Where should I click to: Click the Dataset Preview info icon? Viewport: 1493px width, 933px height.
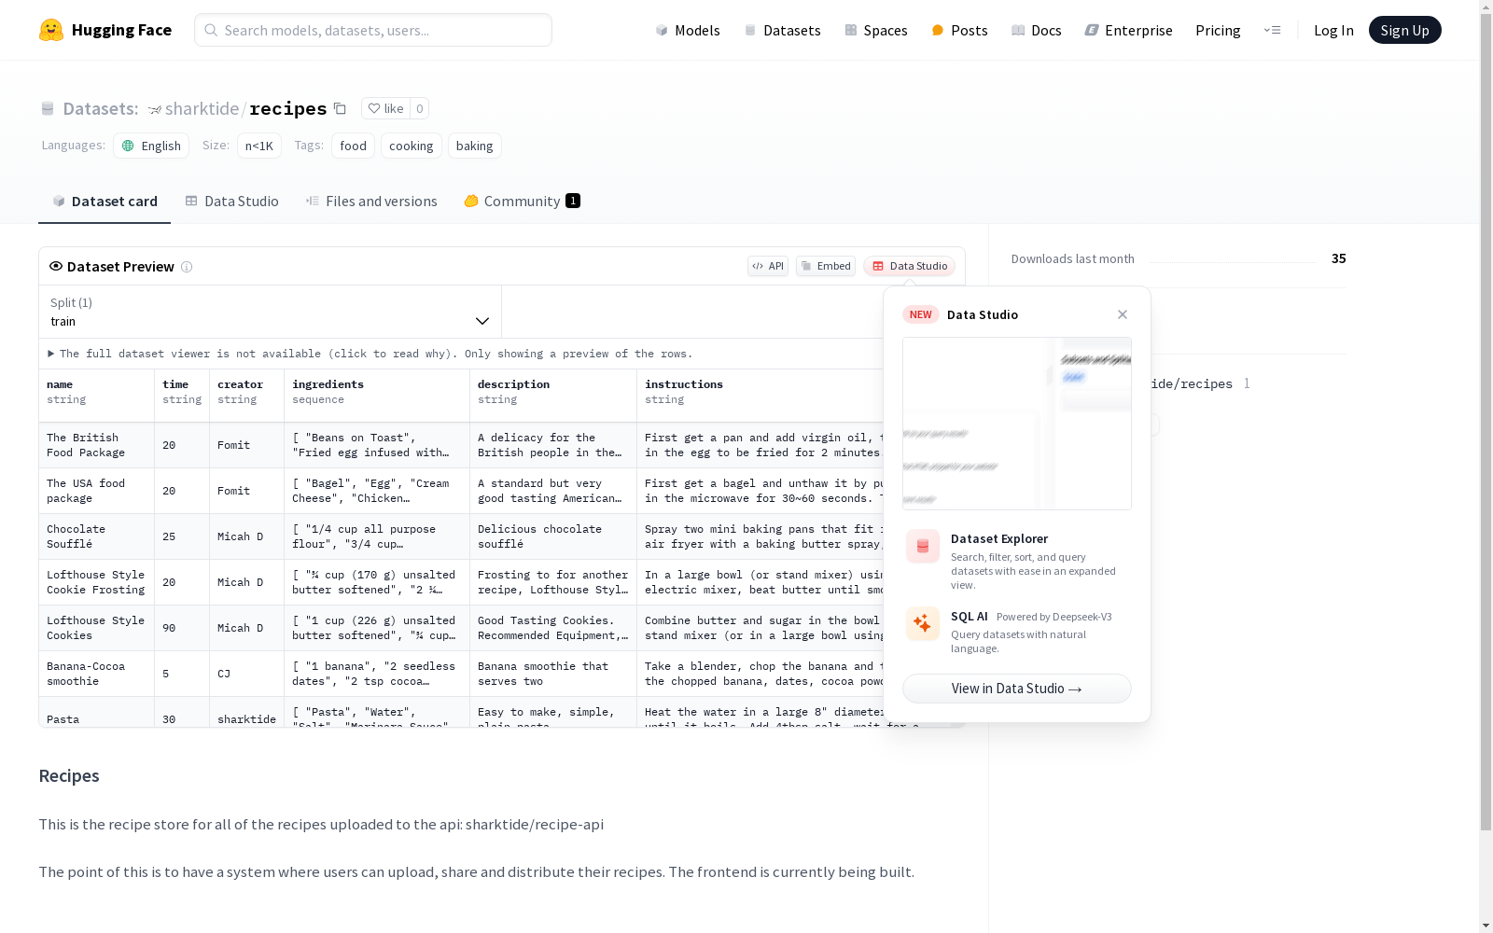point(187,267)
